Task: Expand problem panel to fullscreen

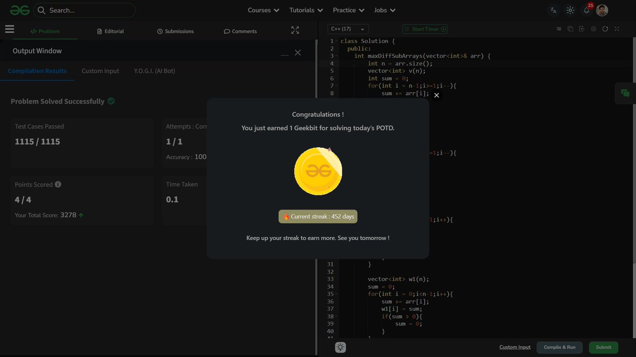Action: click(295, 30)
